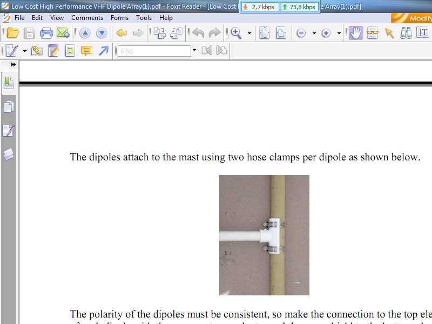Image resolution: width=432 pixels, height=324 pixels.
Task: Print the document with the printer icon
Action: 46,33
